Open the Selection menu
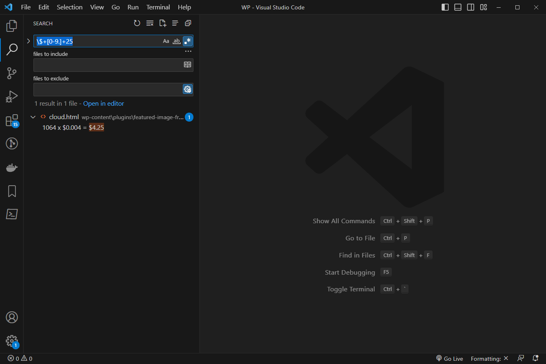This screenshot has height=364, width=546. pyautogui.click(x=69, y=7)
